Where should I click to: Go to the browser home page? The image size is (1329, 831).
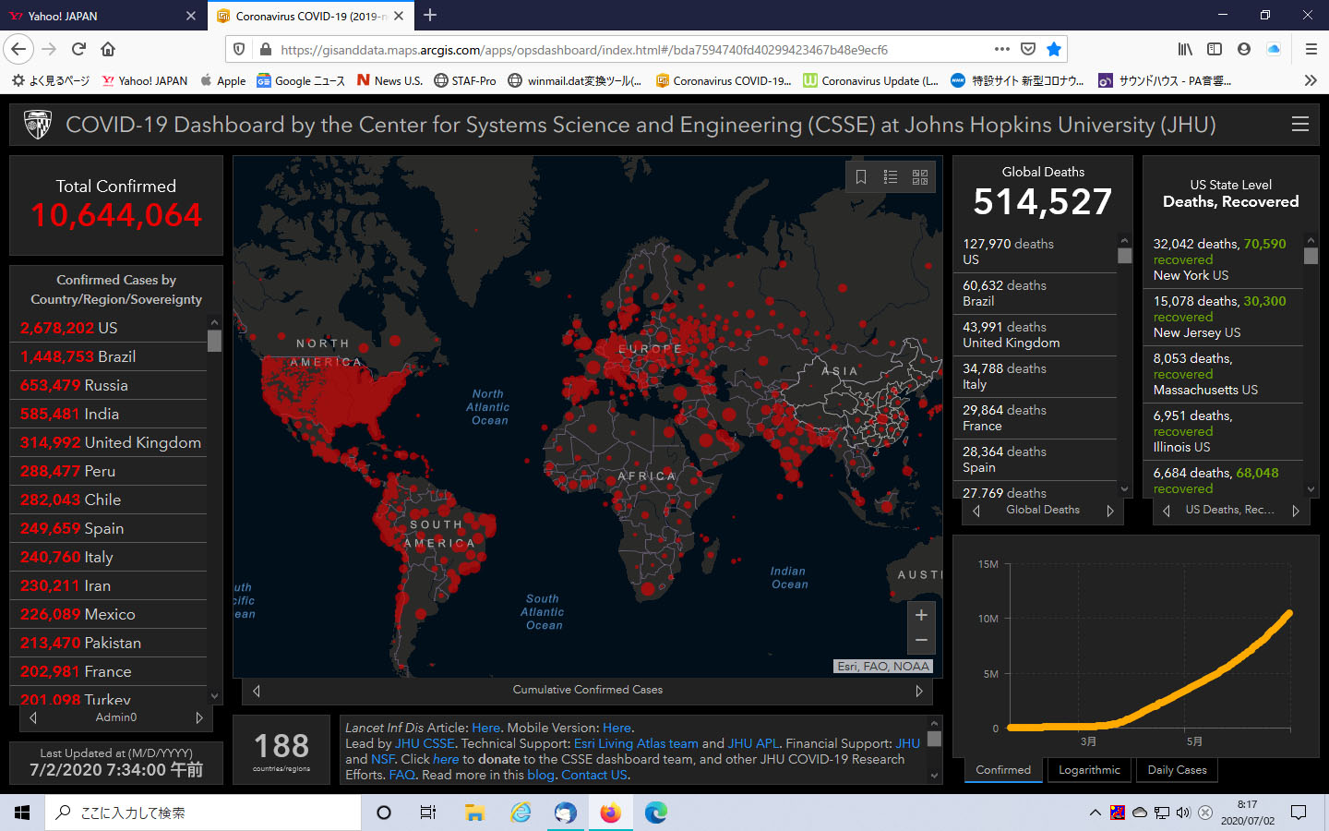click(108, 49)
